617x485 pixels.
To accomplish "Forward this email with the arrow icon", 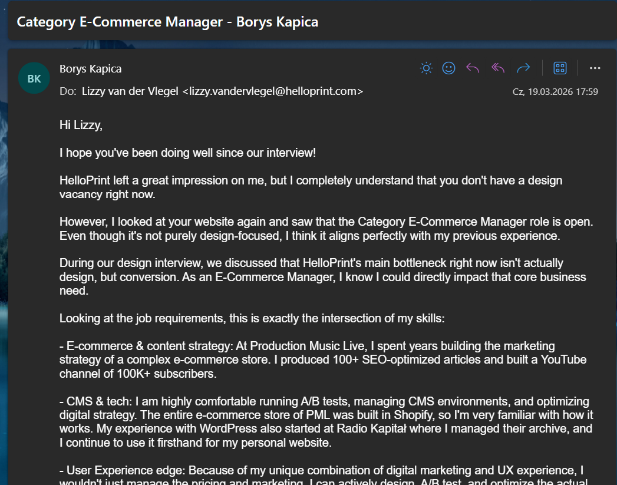I will point(523,68).
